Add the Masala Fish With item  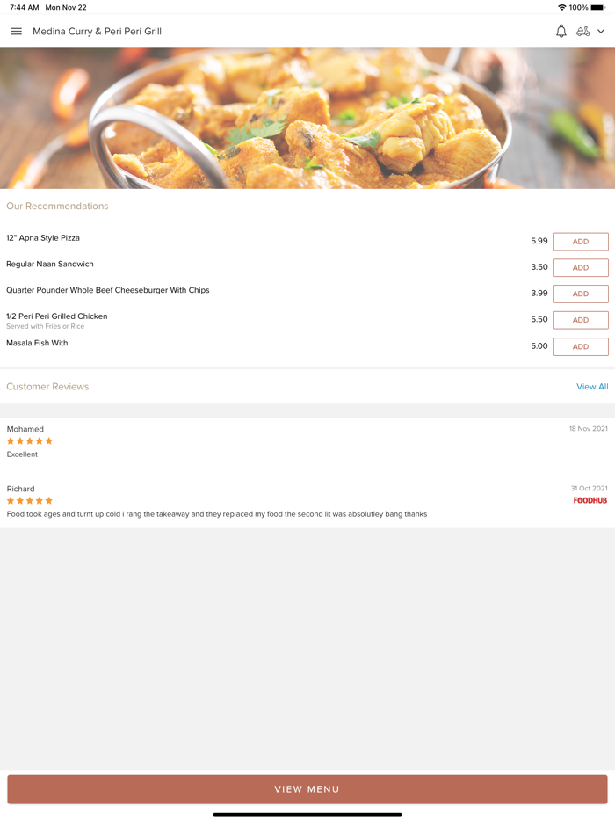580,346
